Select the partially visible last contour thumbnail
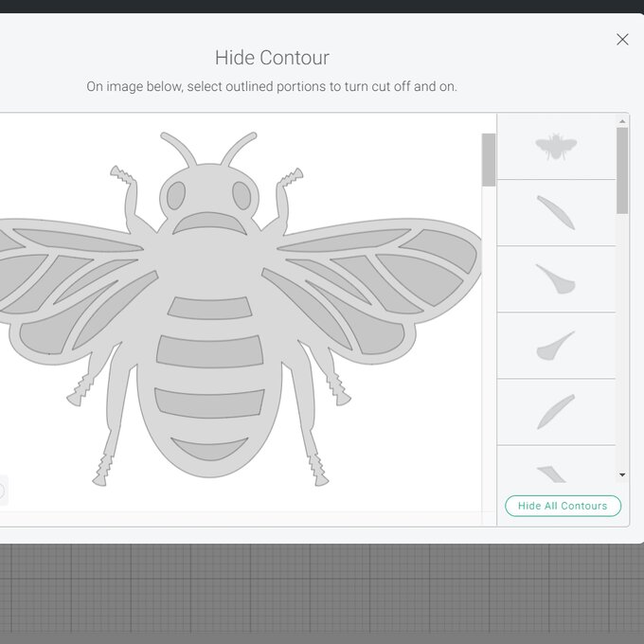The image size is (644, 644). click(556, 472)
